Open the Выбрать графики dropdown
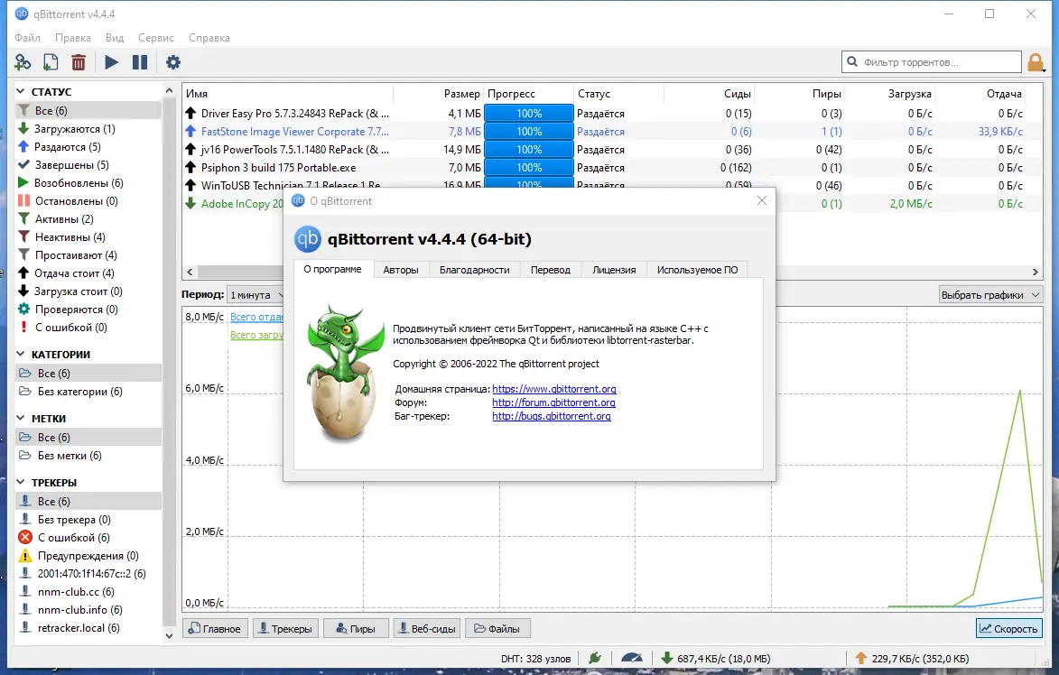1059x675 pixels. click(x=990, y=295)
